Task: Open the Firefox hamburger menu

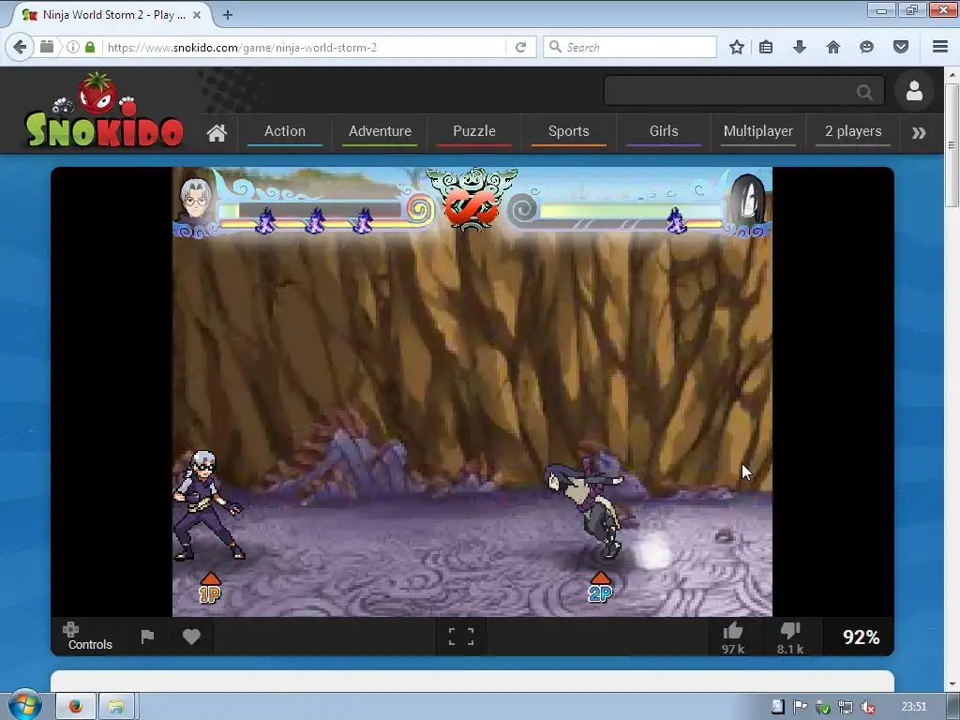Action: [x=940, y=47]
